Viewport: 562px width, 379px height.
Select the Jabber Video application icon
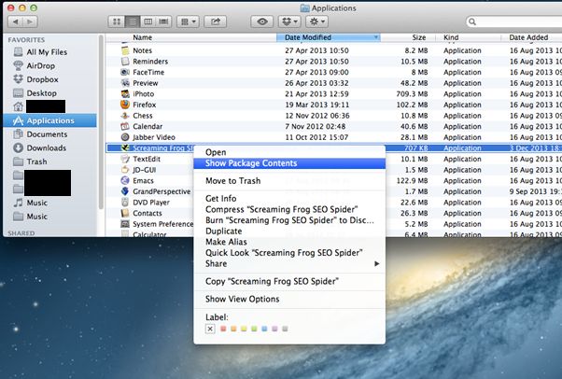[x=125, y=137]
